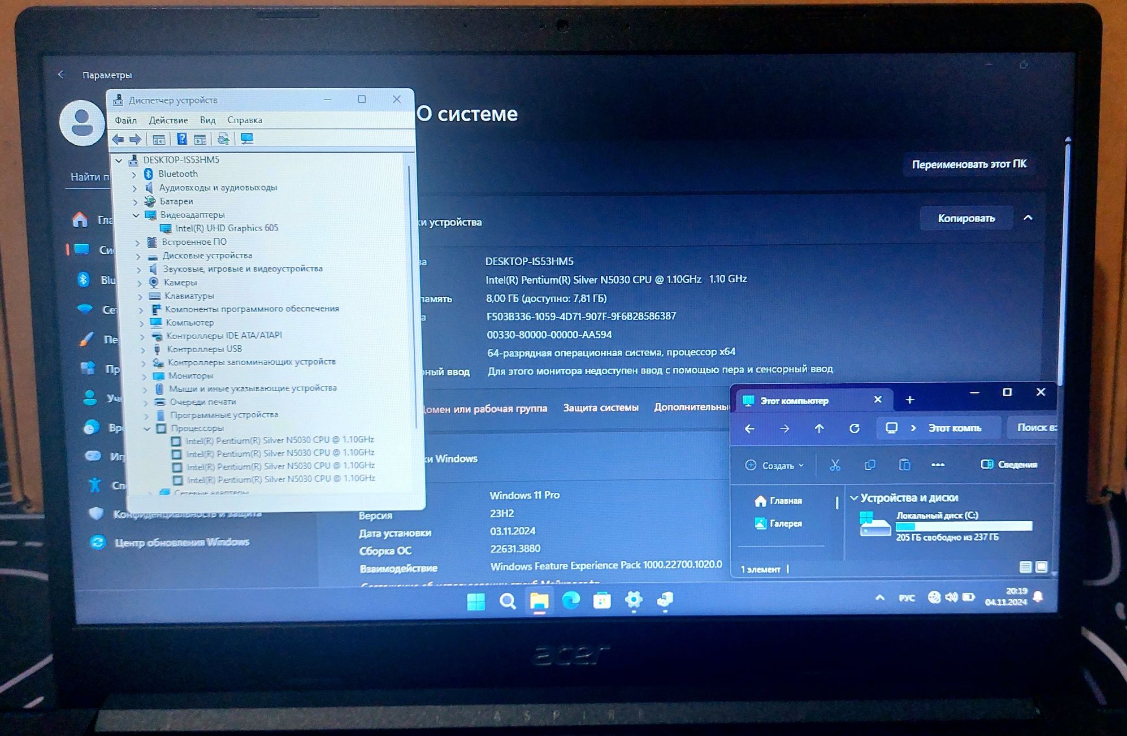Click Up arrow in File Explorer
The image size is (1127, 736).
[819, 428]
